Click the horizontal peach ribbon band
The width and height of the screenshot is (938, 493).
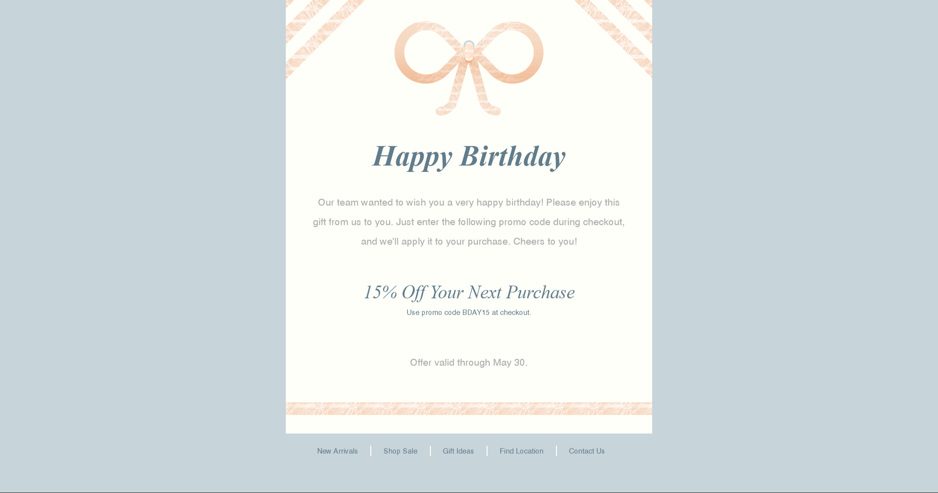pos(469,409)
